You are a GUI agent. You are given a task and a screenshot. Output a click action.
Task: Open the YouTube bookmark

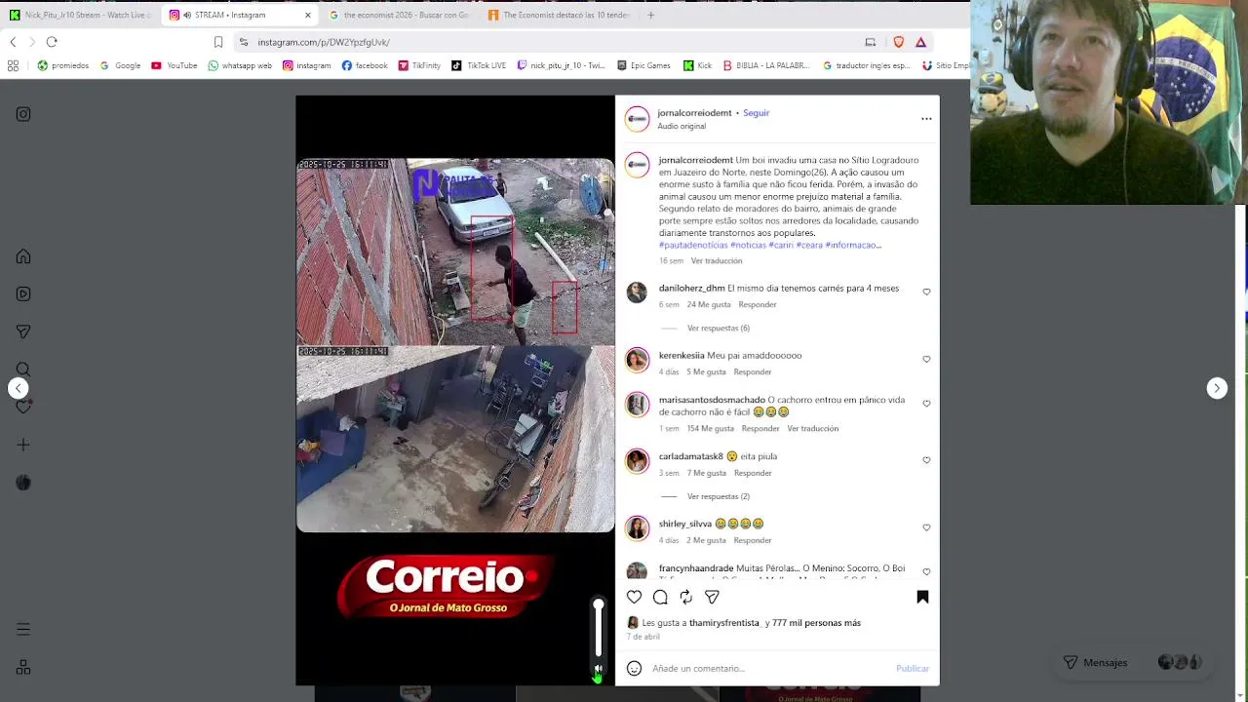(x=175, y=65)
